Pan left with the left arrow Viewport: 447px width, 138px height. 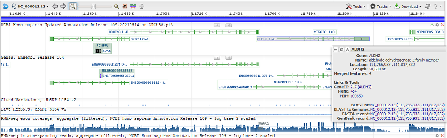[x=55, y=6]
